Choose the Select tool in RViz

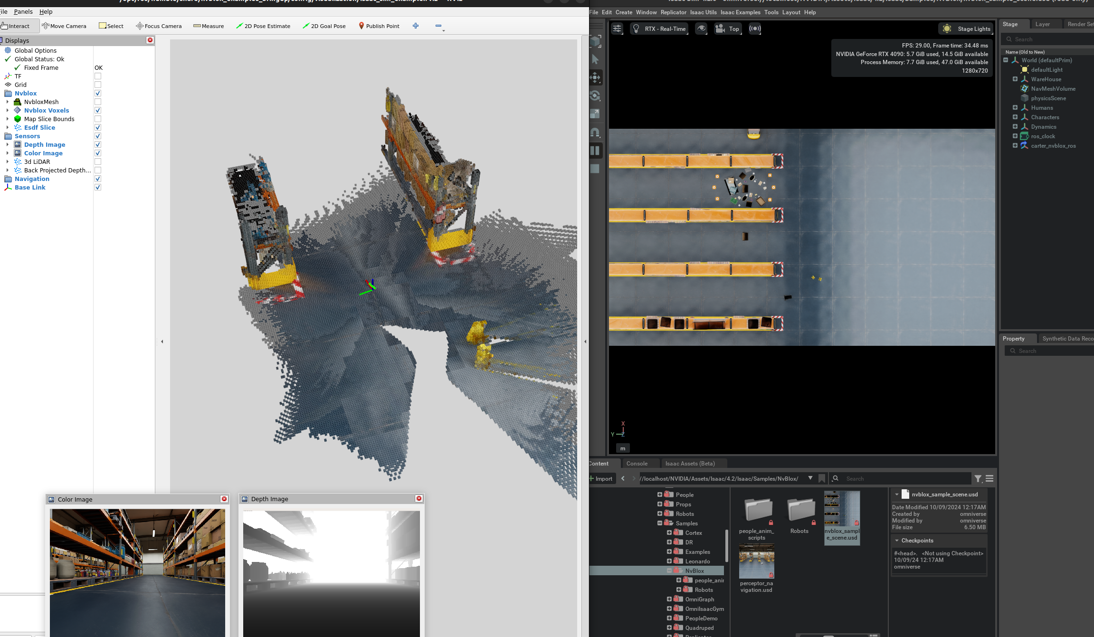(111, 26)
